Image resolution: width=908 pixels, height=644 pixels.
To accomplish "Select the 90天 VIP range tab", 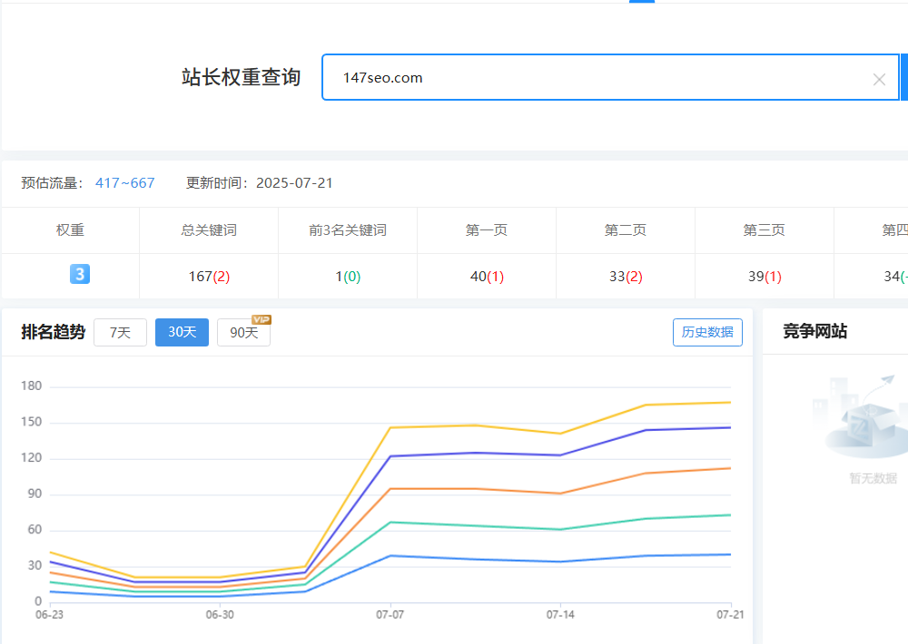I will point(243,333).
